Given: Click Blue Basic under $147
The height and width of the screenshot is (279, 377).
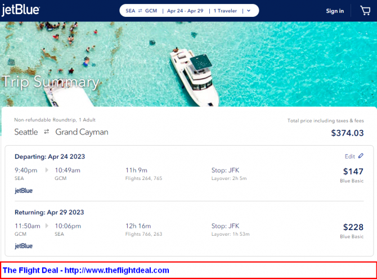Looking at the screenshot, I should tap(352, 181).
